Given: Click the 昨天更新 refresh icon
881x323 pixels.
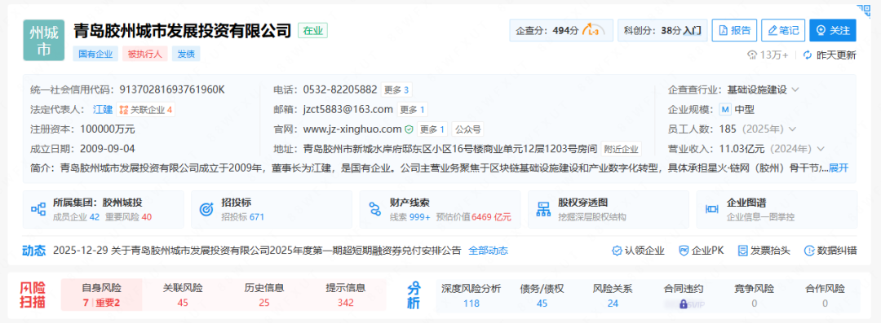Looking at the screenshot, I should tap(808, 55).
